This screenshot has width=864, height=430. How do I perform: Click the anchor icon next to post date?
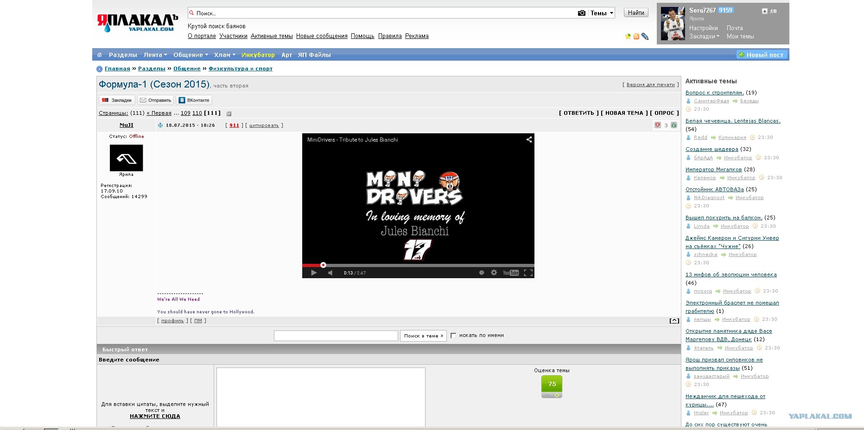160,125
